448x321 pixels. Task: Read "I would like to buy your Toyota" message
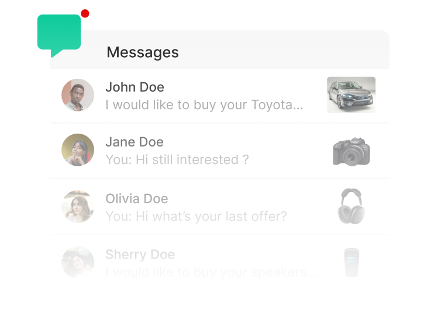tap(204, 105)
